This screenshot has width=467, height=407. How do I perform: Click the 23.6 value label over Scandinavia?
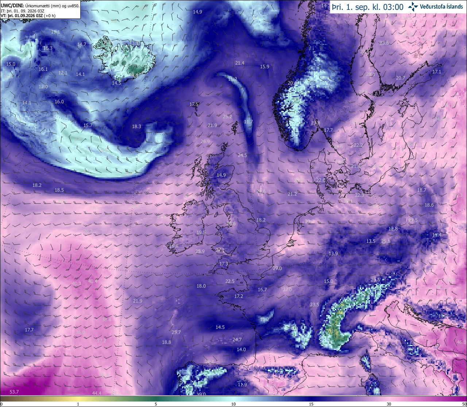(x=384, y=43)
